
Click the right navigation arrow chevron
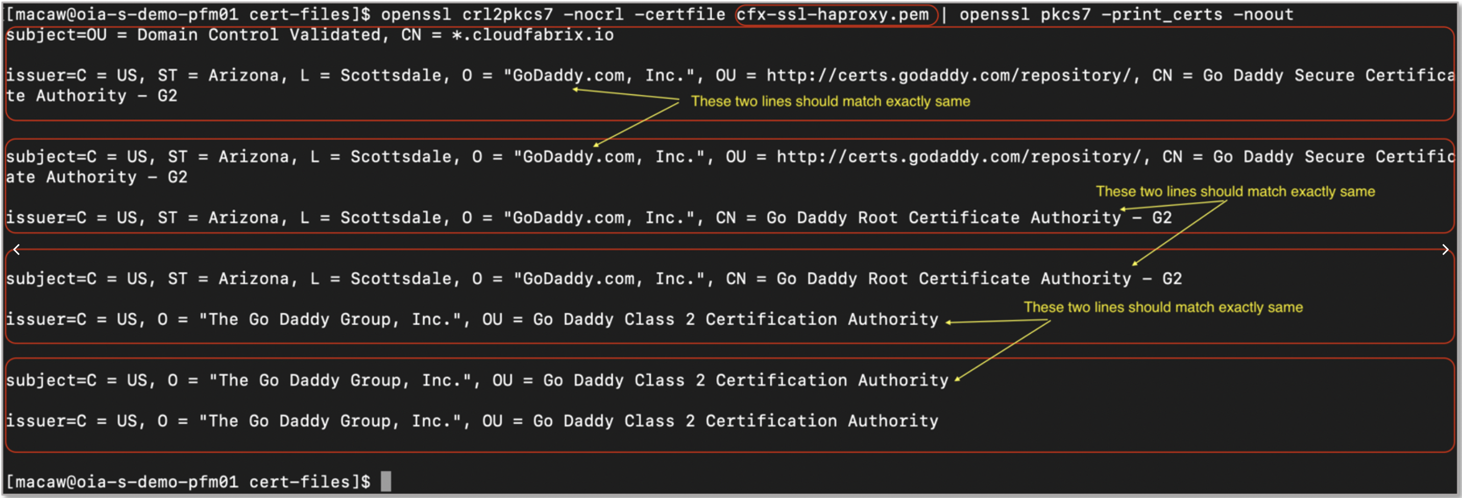coord(1447,248)
